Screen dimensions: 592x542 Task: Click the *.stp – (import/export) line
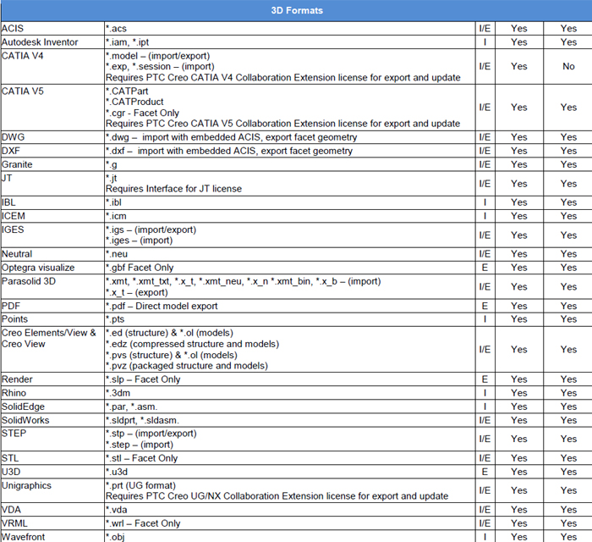[151, 433]
